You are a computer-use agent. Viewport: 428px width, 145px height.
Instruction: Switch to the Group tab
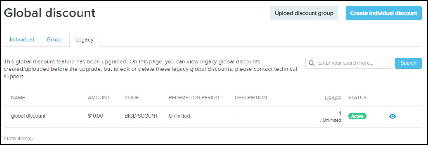[55, 40]
